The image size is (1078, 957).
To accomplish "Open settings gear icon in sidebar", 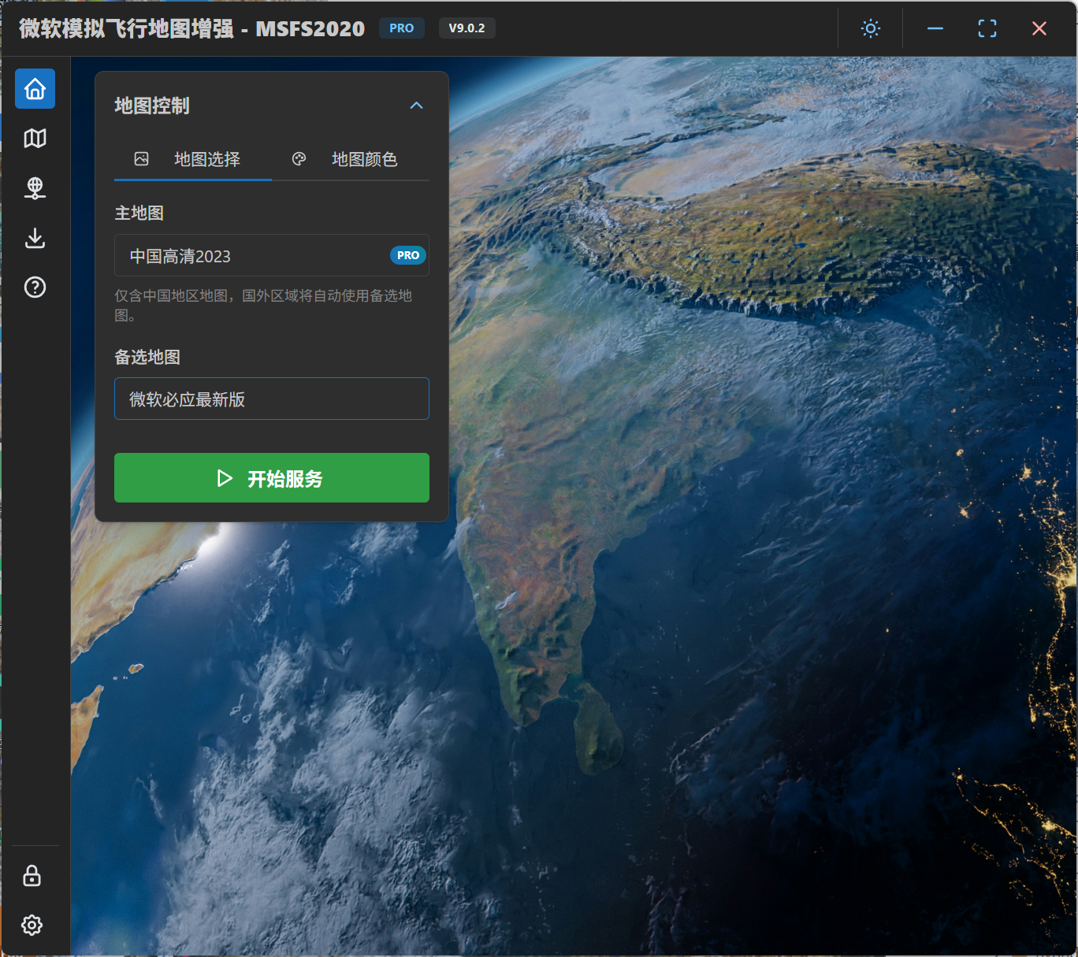I will [x=32, y=925].
